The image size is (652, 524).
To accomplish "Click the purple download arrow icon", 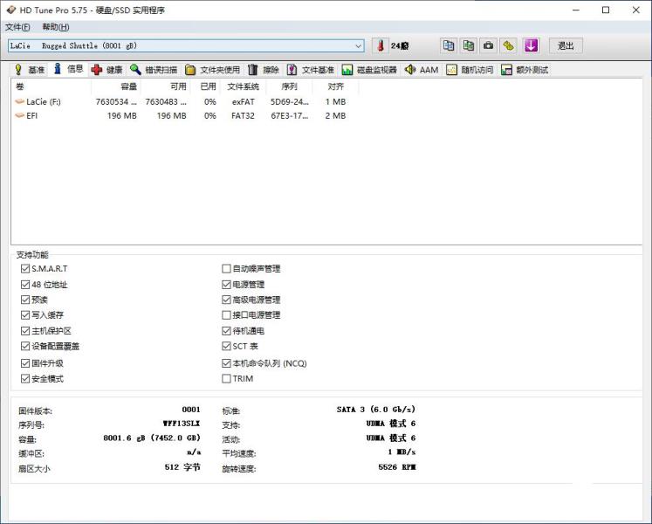I will 531,45.
